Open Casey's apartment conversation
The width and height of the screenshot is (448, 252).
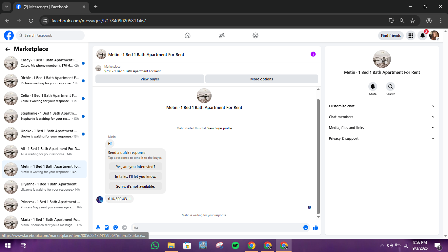click(x=44, y=63)
